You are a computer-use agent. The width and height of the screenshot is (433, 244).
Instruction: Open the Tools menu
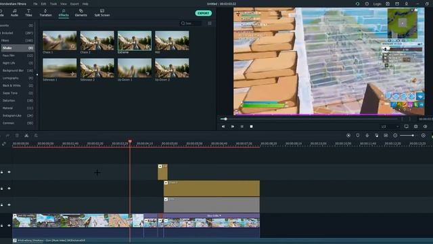click(53, 4)
